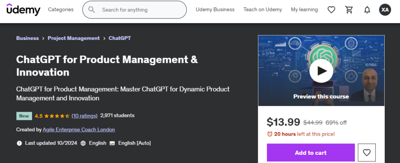Click the course preview thumbnail
The width and height of the screenshot is (400, 163).
[x=321, y=71]
